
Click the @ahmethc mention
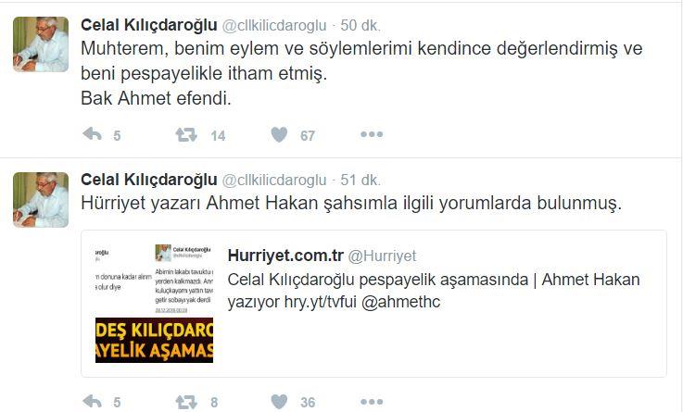[400, 302]
